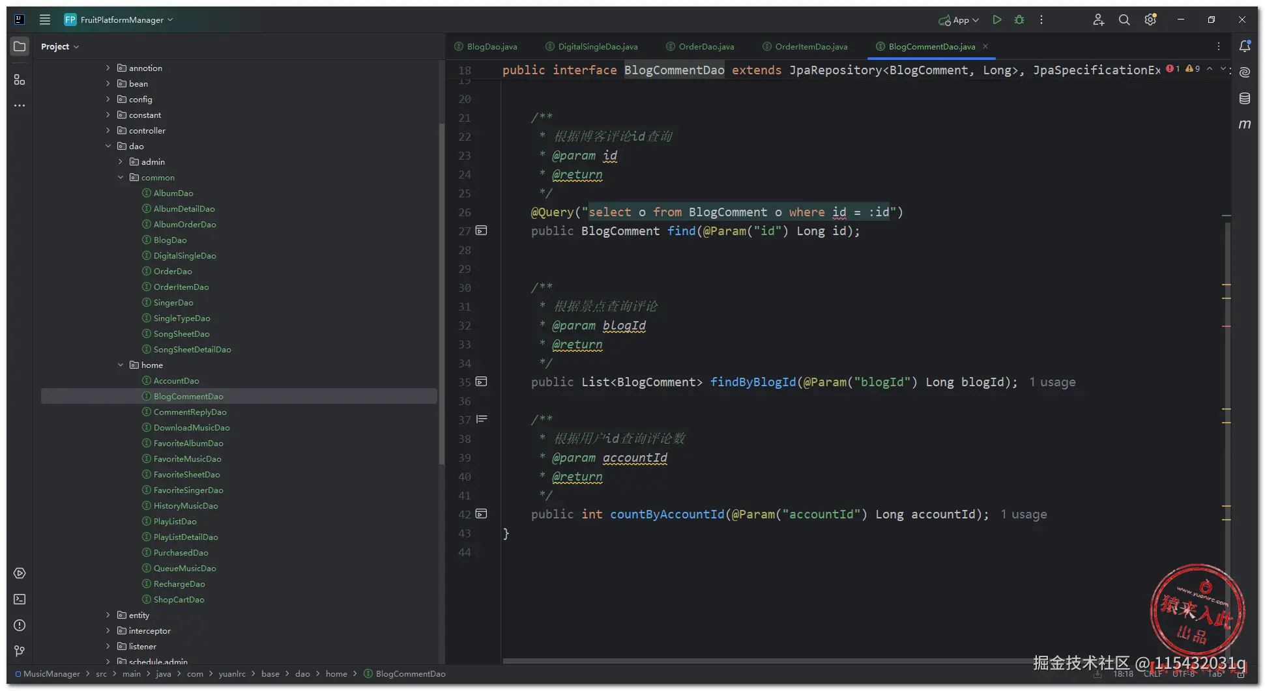Open AlbumDao in project tree

[173, 193]
